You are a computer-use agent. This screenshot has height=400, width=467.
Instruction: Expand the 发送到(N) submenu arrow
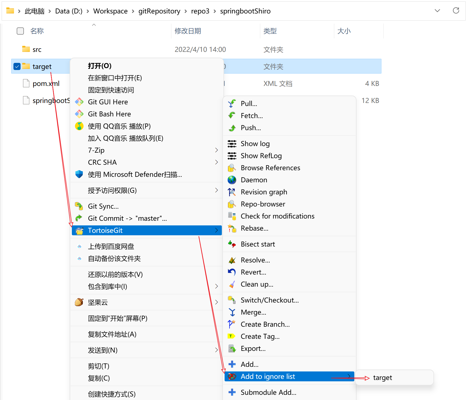216,350
